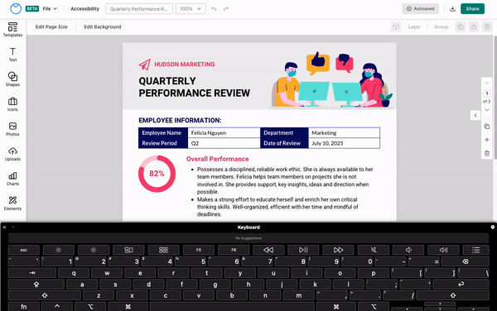The height and width of the screenshot is (311, 497).
Task: Click the Venngage logo icon
Action: 16,8
